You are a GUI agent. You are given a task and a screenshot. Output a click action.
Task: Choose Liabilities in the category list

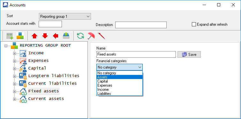coord(120,94)
